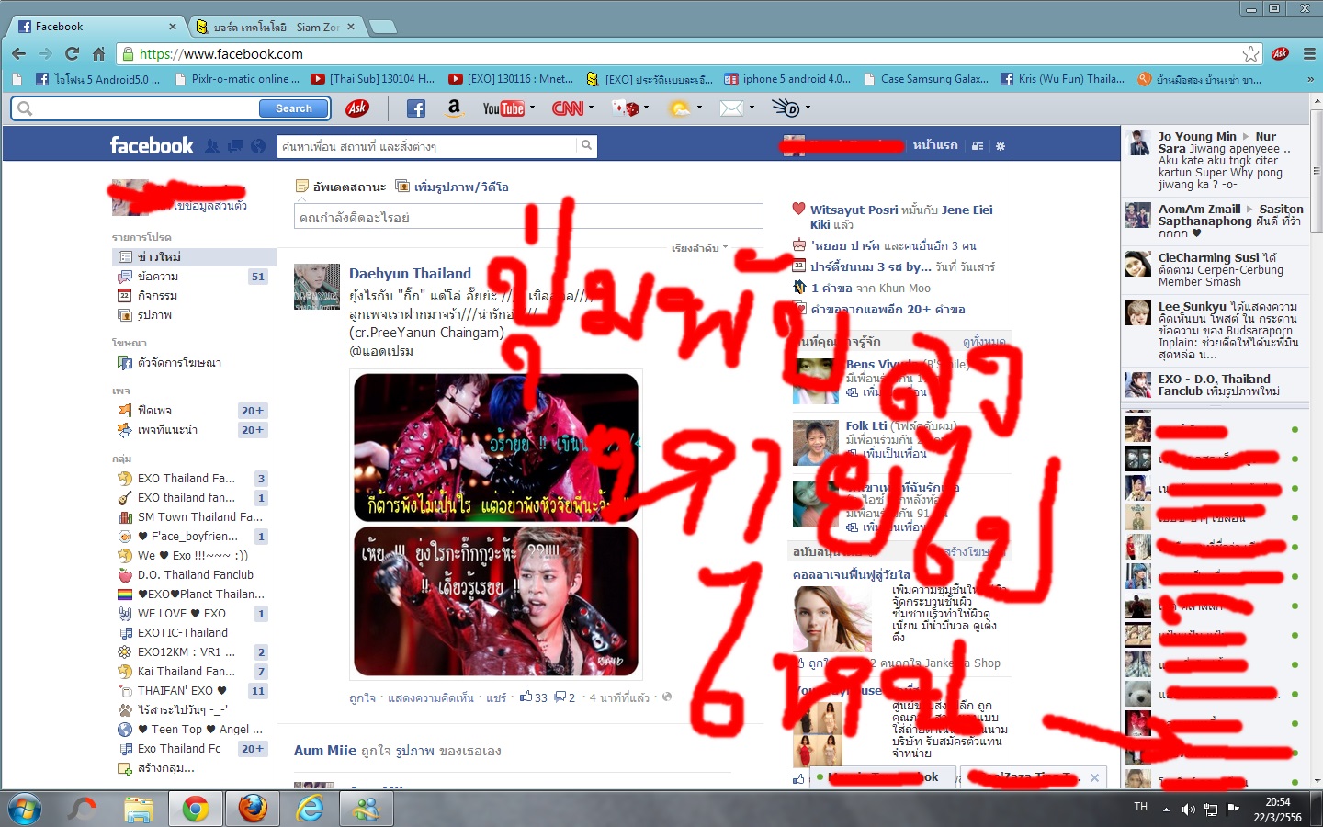This screenshot has height=827, width=1323.
Task: Click the Chrome address bar
Action: tap(680, 54)
